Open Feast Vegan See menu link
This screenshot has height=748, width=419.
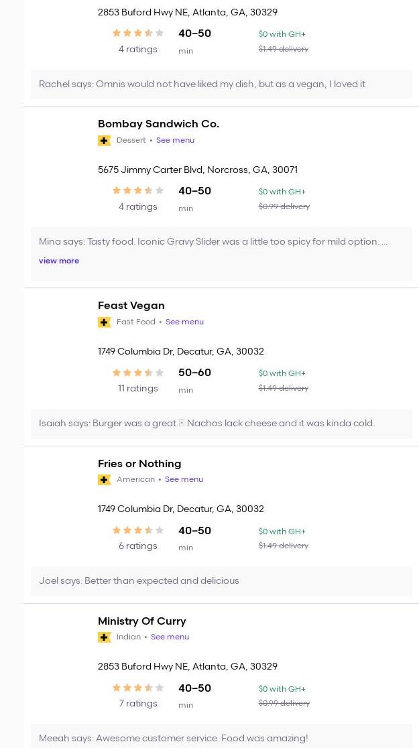click(184, 322)
